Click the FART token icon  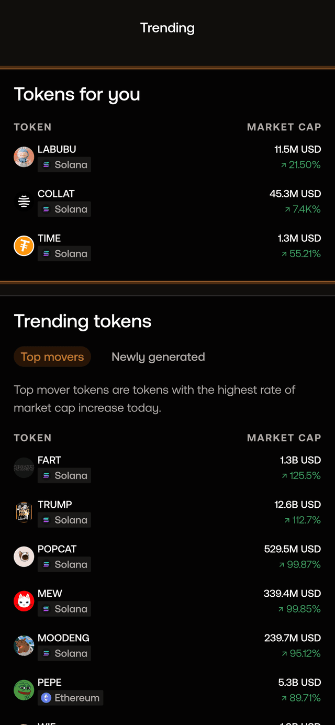point(24,467)
